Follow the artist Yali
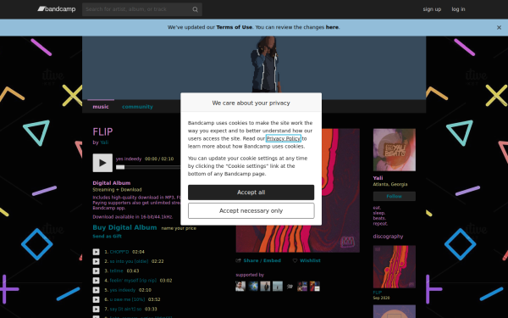This screenshot has height=318, width=508. tap(395, 197)
